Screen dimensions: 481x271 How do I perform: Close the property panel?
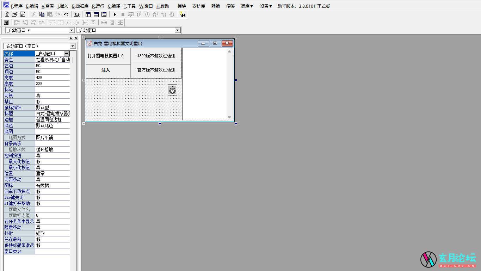[75, 38]
